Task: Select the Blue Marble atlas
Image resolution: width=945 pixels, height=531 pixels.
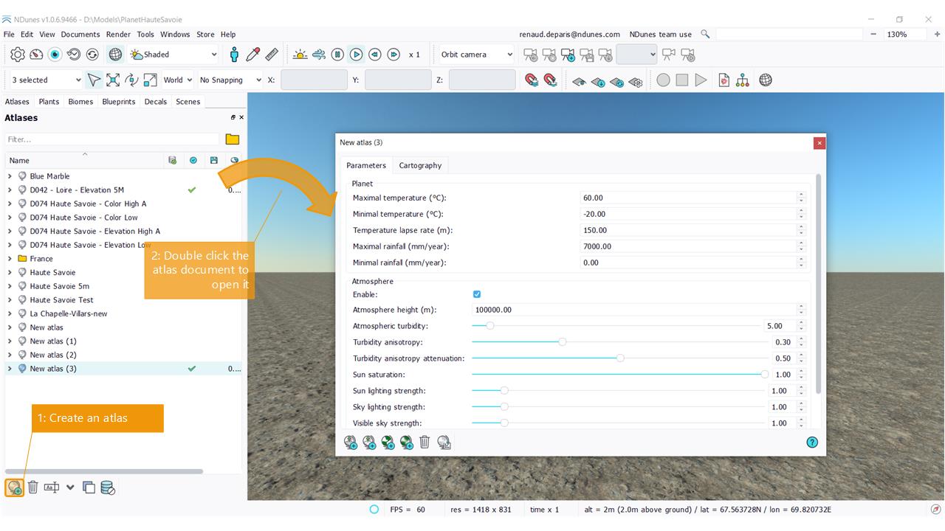Action: (x=49, y=176)
